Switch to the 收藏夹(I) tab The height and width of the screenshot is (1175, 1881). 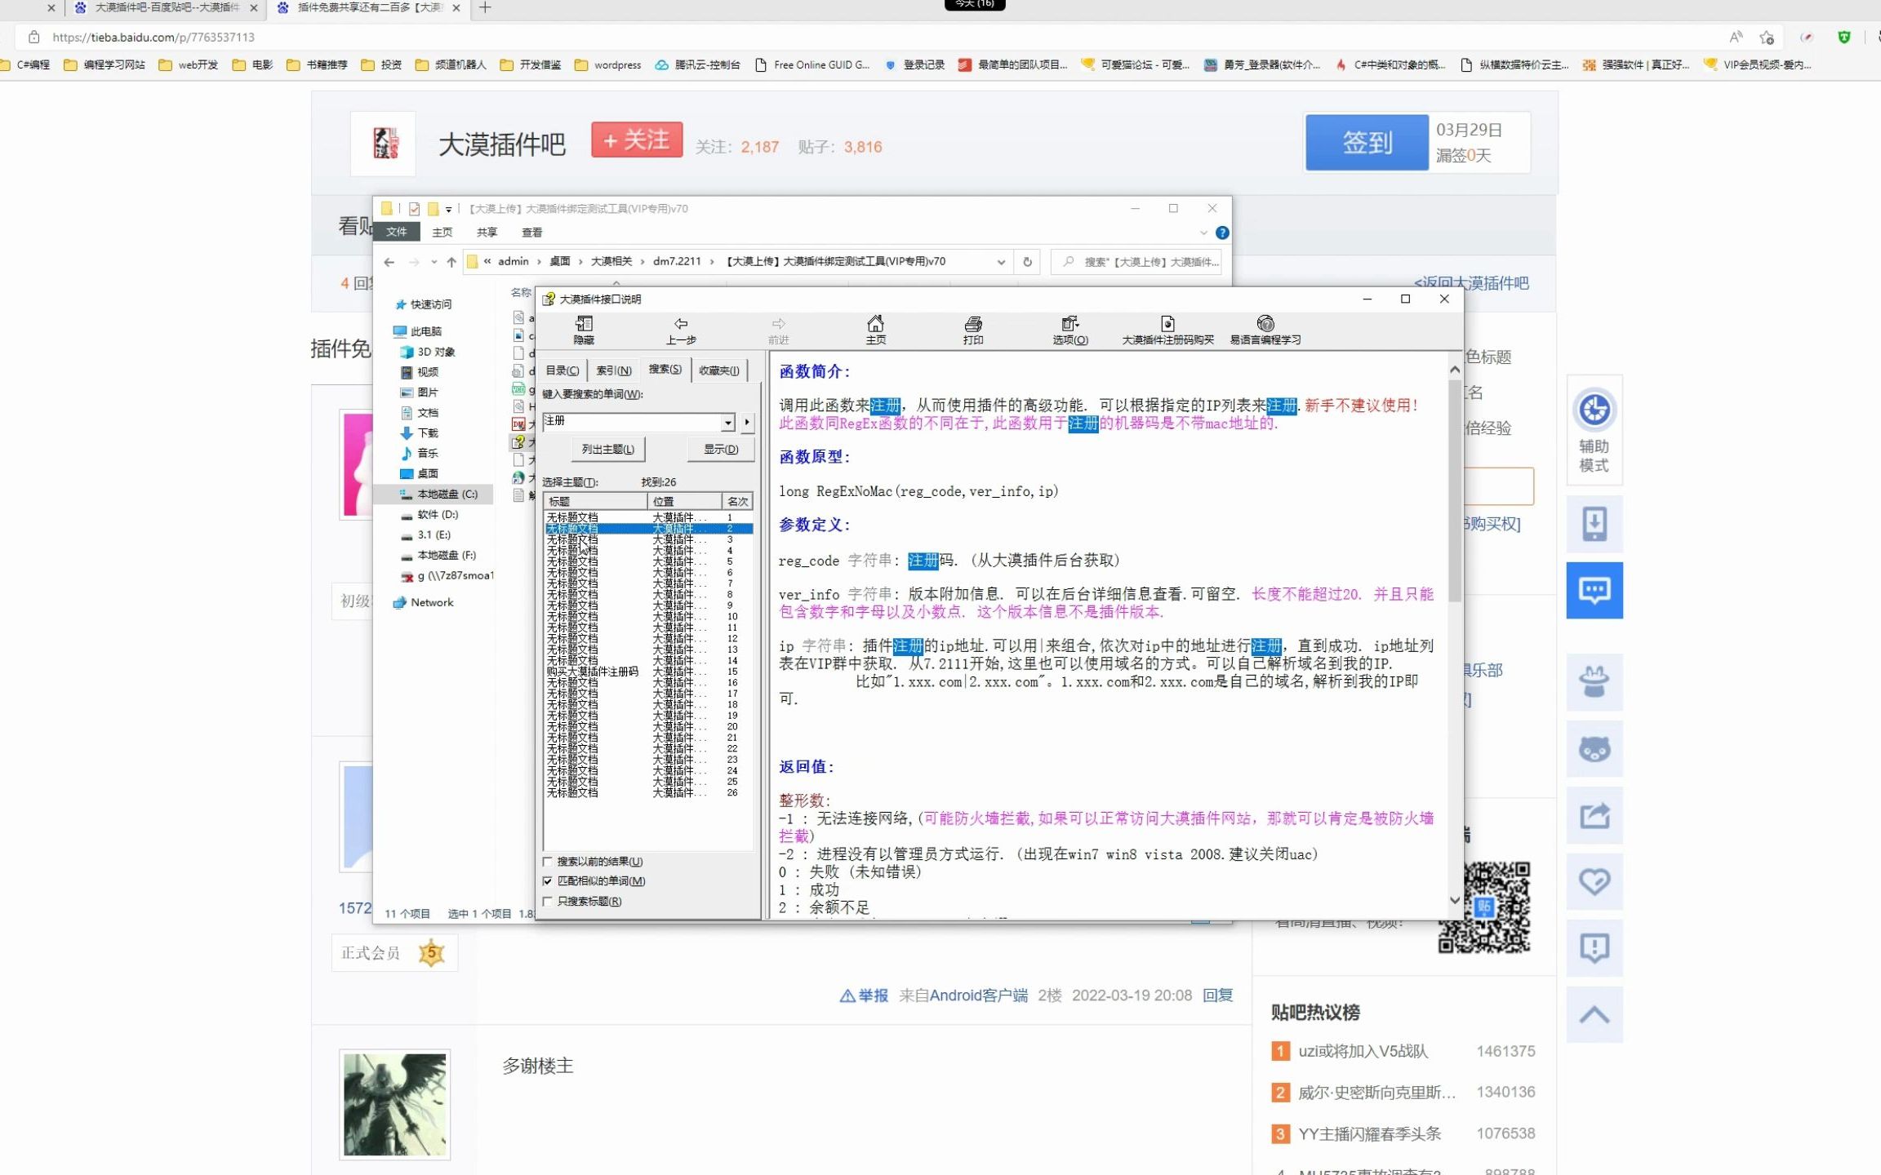[x=719, y=370]
